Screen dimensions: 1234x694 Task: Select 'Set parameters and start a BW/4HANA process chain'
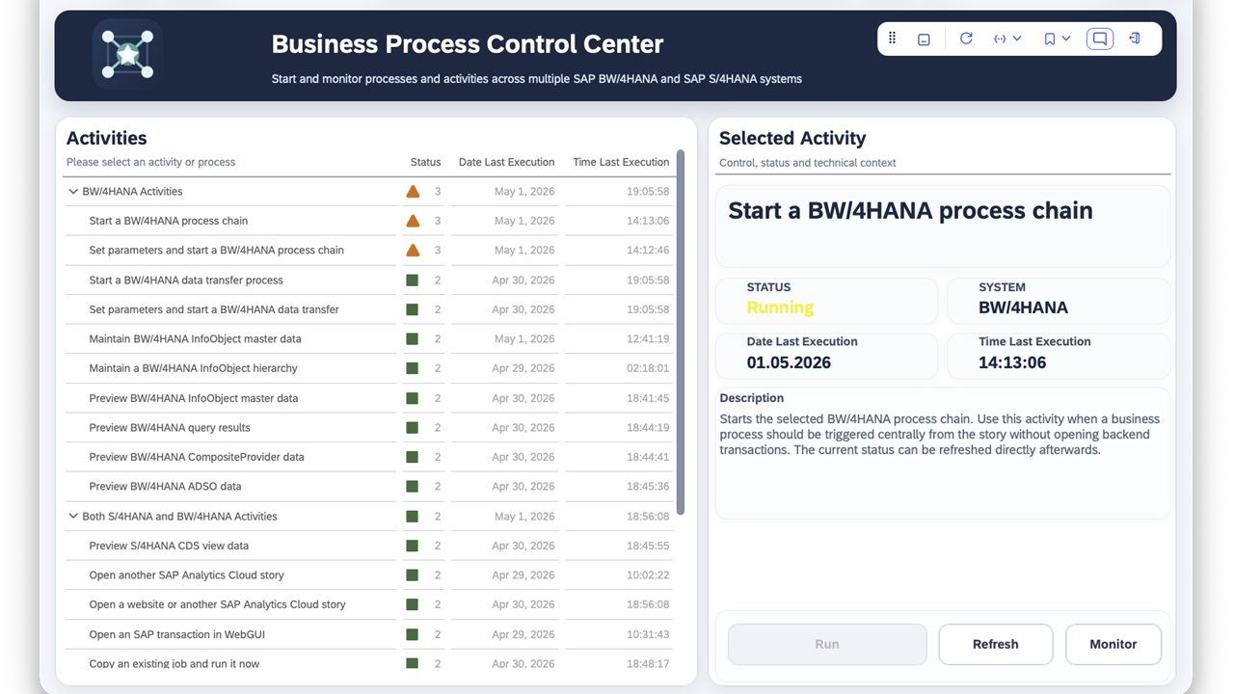(217, 251)
